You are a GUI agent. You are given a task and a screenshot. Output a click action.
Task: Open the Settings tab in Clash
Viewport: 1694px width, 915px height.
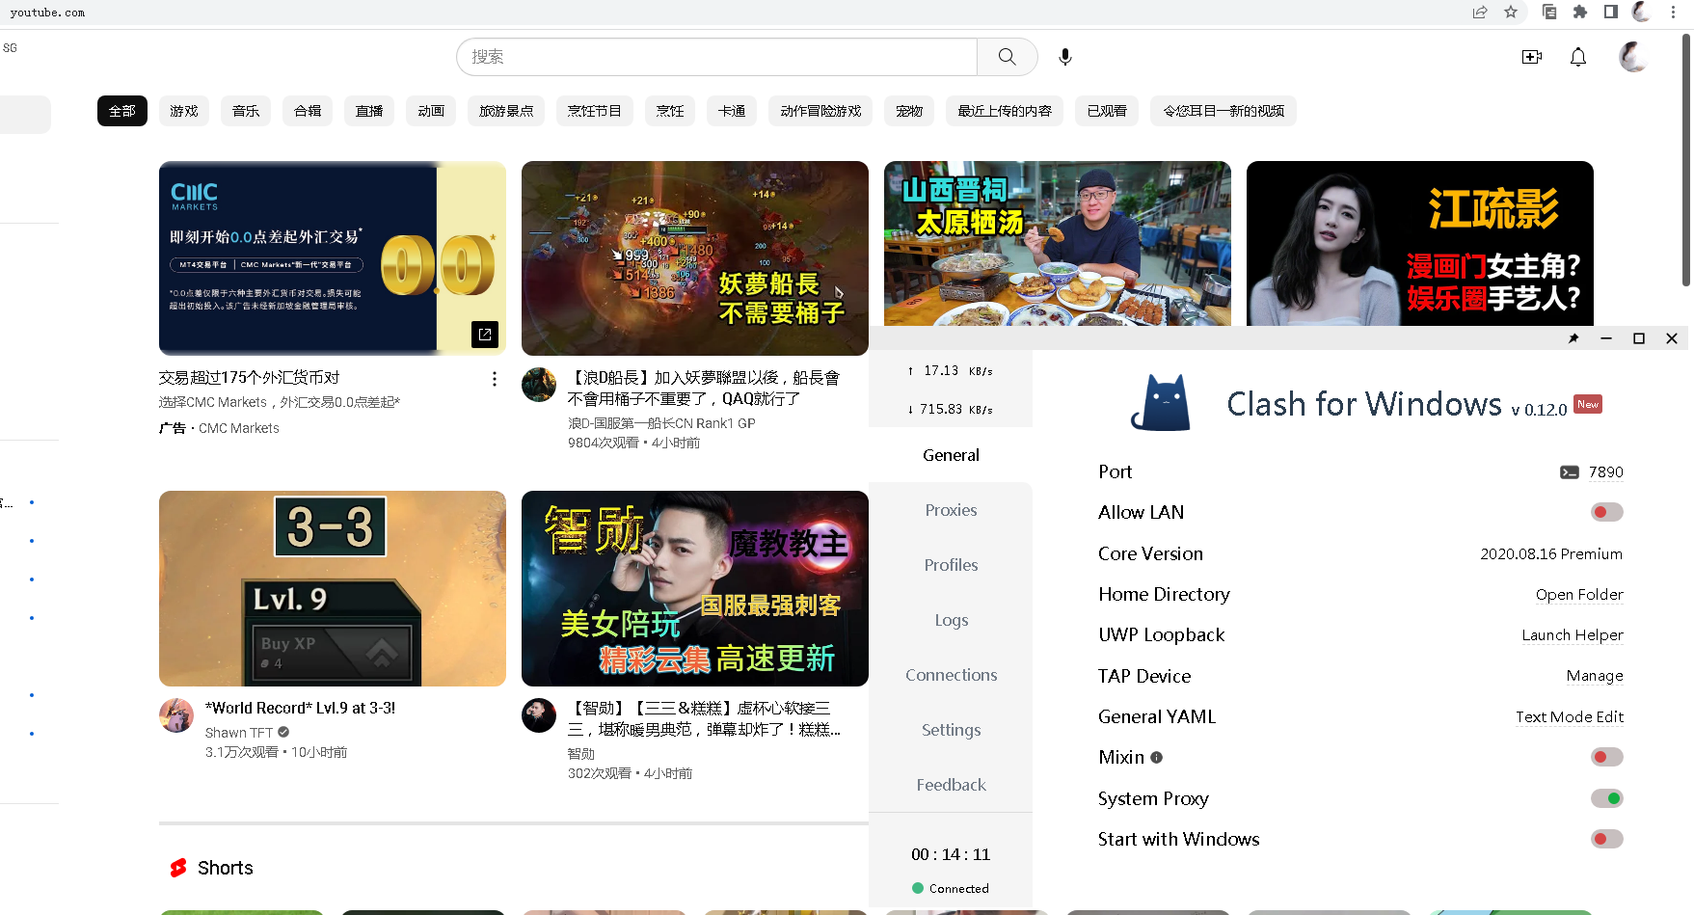951,730
